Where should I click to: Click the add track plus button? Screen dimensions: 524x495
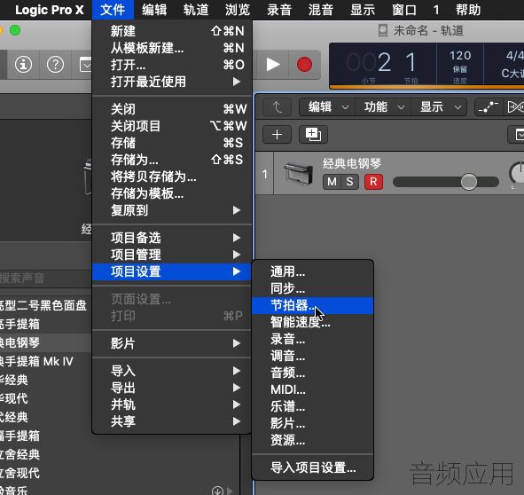[277, 135]
